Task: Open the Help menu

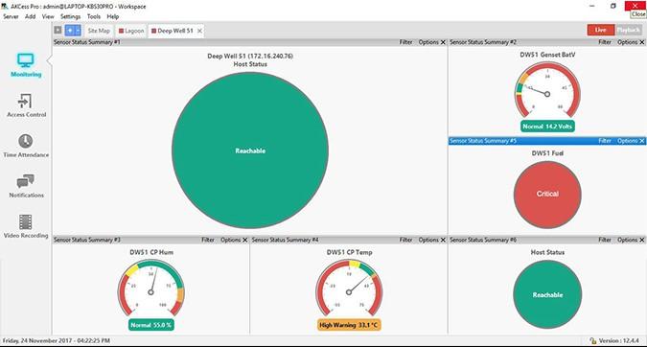Action: point(113,16)
